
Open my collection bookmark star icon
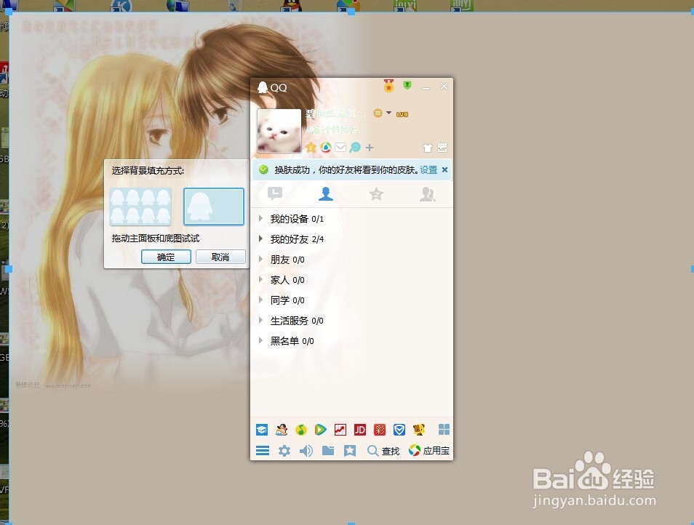pyautogui.click(x=350, y=451)
